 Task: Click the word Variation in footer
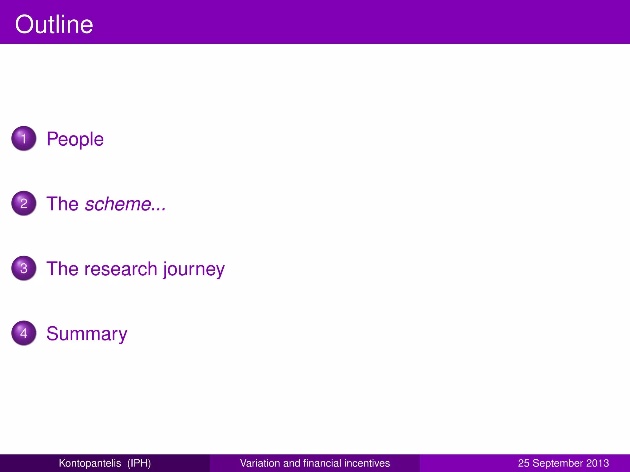260,463
